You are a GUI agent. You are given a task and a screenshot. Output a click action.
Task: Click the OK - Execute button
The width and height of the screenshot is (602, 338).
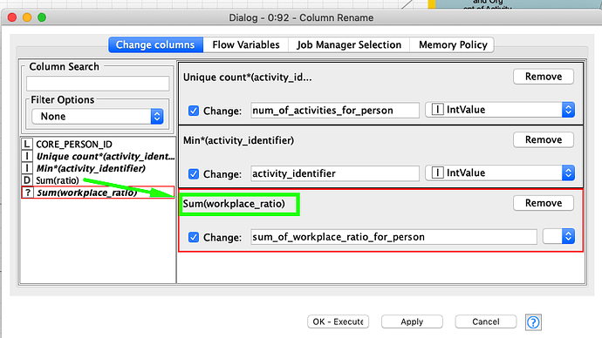338,321
